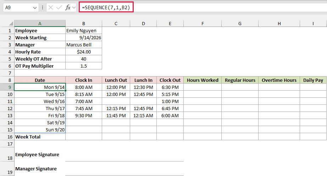Click the Clock Out heading cell
Image resolution: width=327 pixels, height=176 pixels.
pyautogui.click(x=170, y=80)
